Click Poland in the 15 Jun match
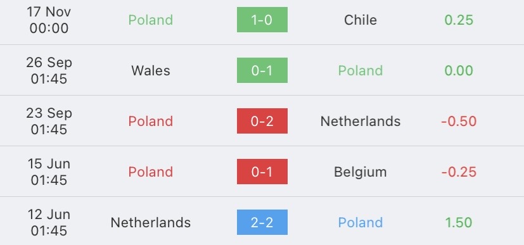The image size is (524, 245). coord(151,172)
